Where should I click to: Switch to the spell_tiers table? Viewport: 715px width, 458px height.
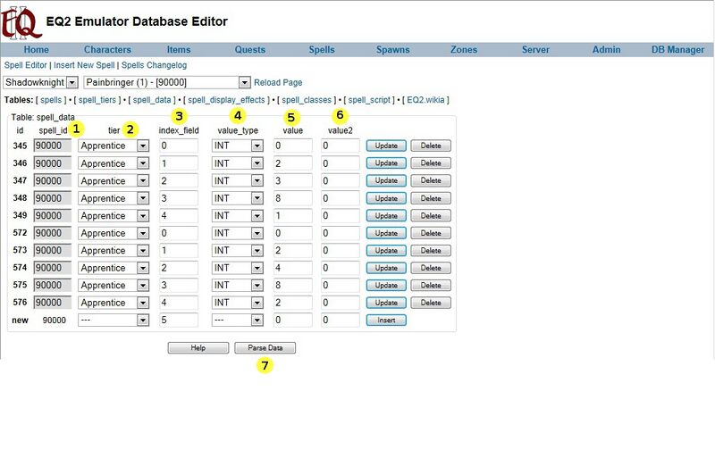tap(97, 100)
